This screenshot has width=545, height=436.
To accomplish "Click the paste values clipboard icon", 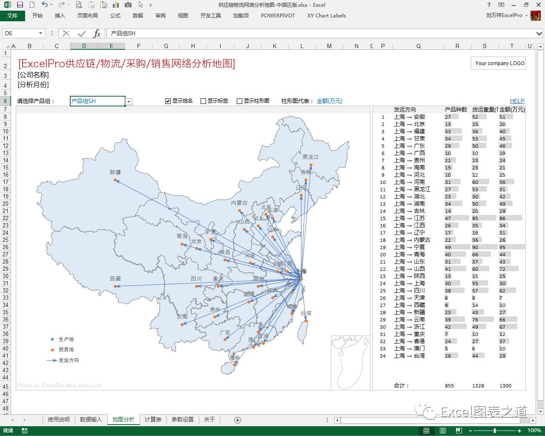I will [x=92, y=5].
